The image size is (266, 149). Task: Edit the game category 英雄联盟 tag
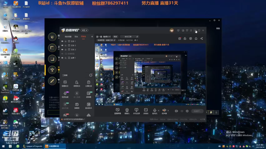[106, 40]
